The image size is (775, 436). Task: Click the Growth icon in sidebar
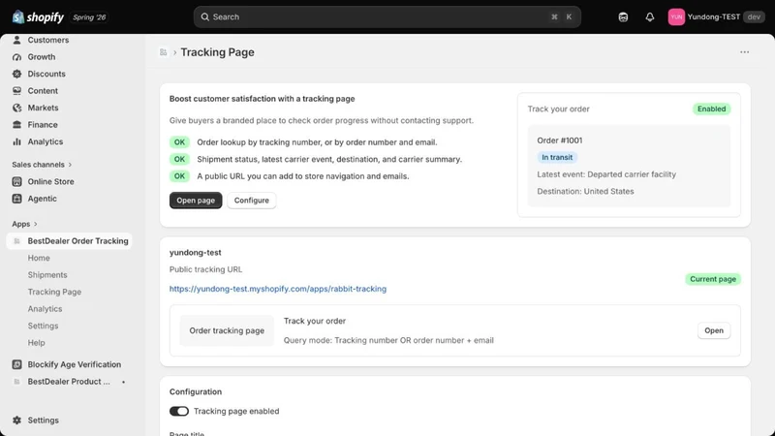(x=16, y=57)
